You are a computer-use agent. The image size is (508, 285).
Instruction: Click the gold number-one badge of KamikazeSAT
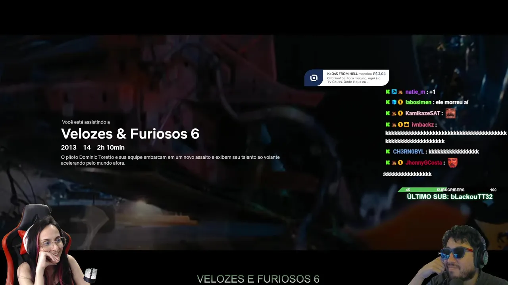tap(400, 113)
